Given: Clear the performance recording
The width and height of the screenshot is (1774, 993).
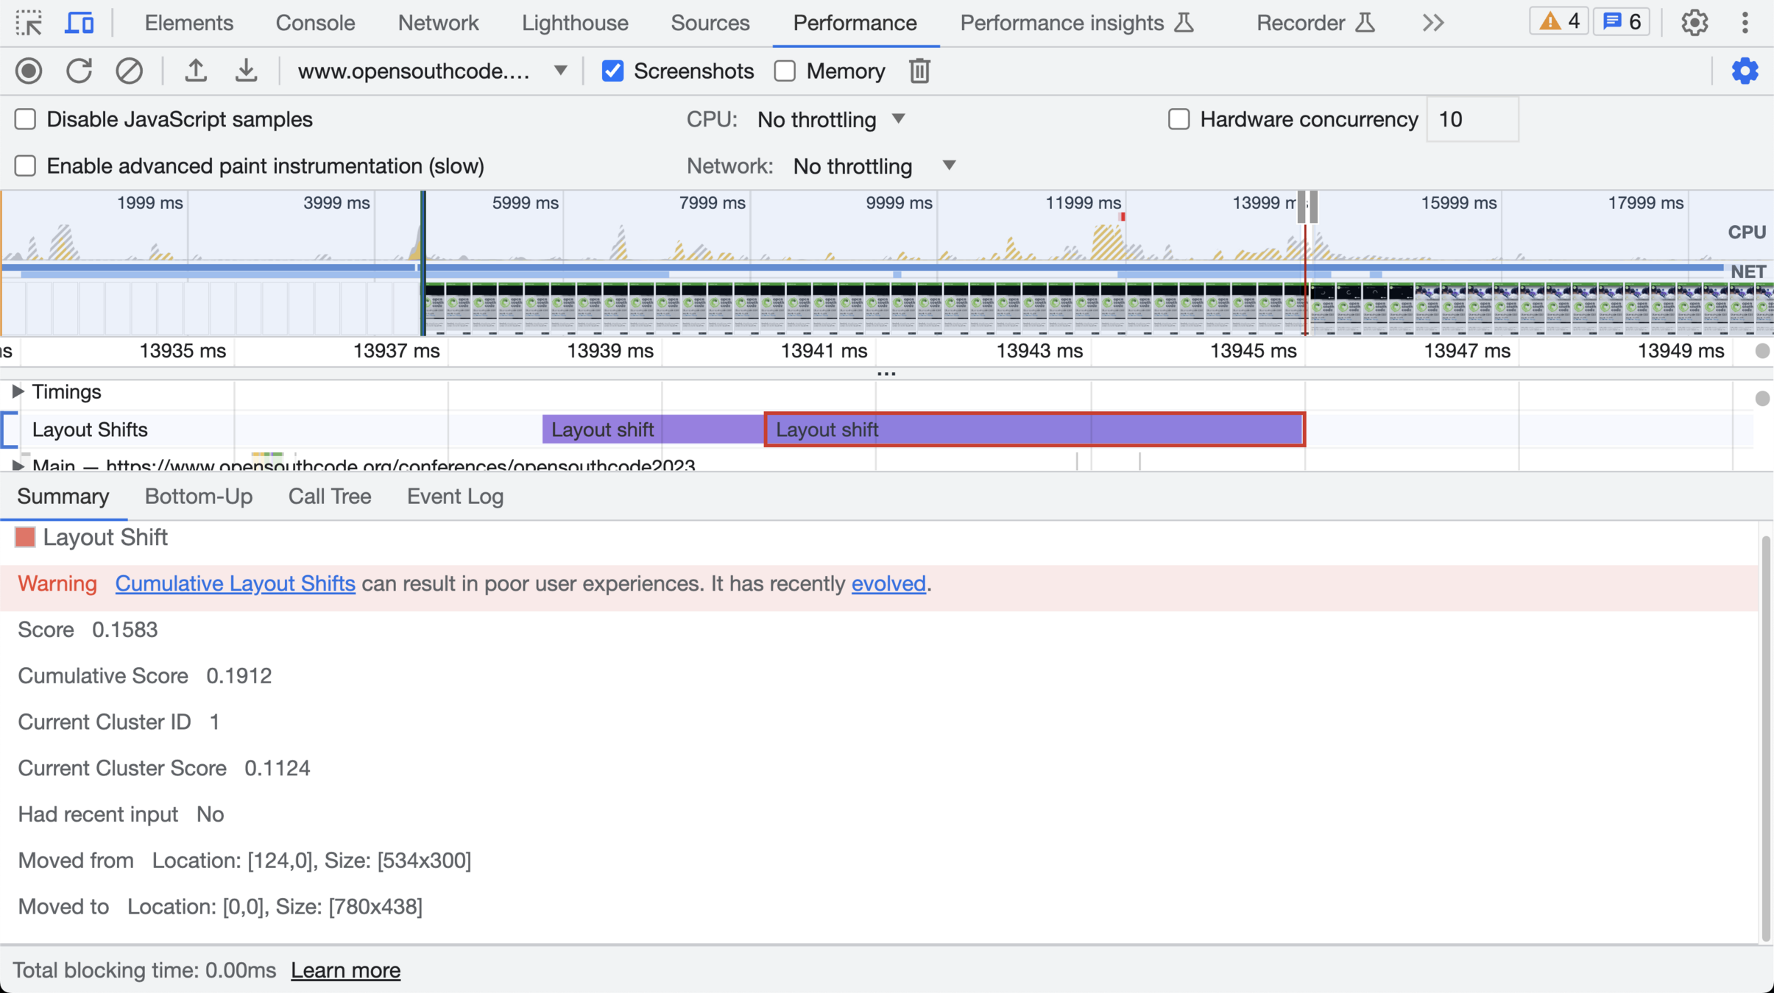Looking at the screenshot, I should [129, 71].
